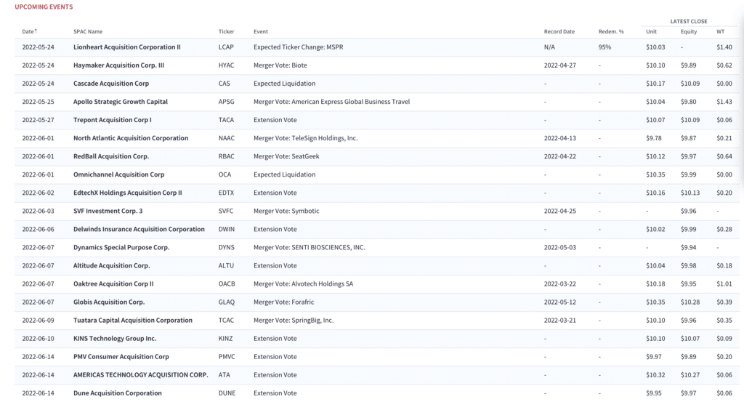744x402 pixels.
Task: Click record date 2022-04-27
Action: tap(560, 65)
